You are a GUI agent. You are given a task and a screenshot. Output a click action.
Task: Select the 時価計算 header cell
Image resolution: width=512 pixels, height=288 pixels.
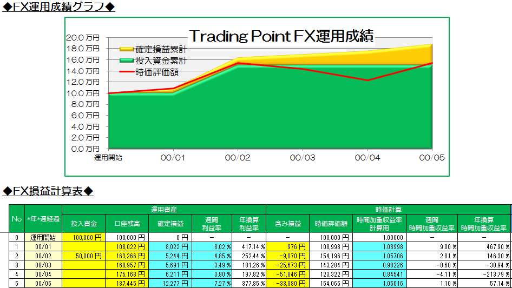coord(388,210)
